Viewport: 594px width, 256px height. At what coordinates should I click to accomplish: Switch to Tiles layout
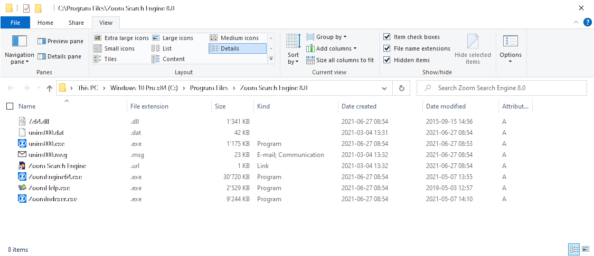coord(105,59)
